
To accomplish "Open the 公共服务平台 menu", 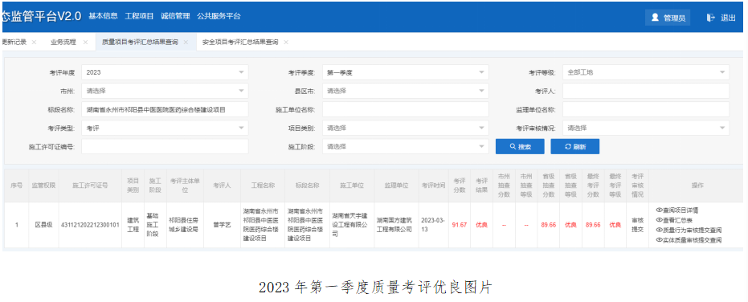I will pos(219,16).
